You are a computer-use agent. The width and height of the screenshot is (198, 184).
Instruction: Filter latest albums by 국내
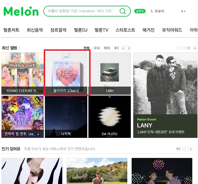click(x=97, y=48)
